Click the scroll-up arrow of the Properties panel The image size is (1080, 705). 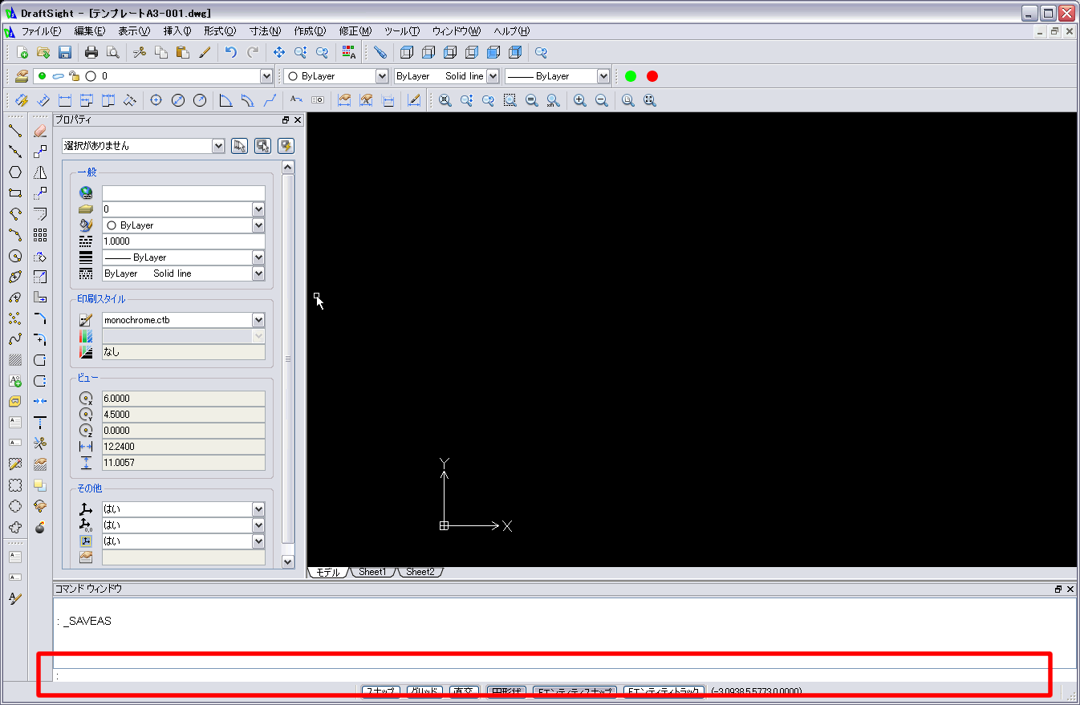[288, 167]
